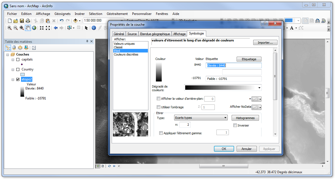The image size is (335, 179).
Task: Click the Afficher NoData color swatch
Action: point(257,107)
